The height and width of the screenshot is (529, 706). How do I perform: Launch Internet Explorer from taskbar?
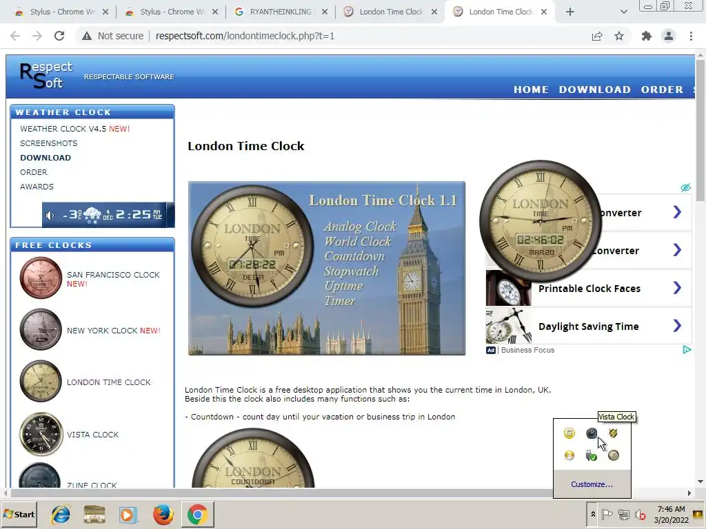coord(61,514)
